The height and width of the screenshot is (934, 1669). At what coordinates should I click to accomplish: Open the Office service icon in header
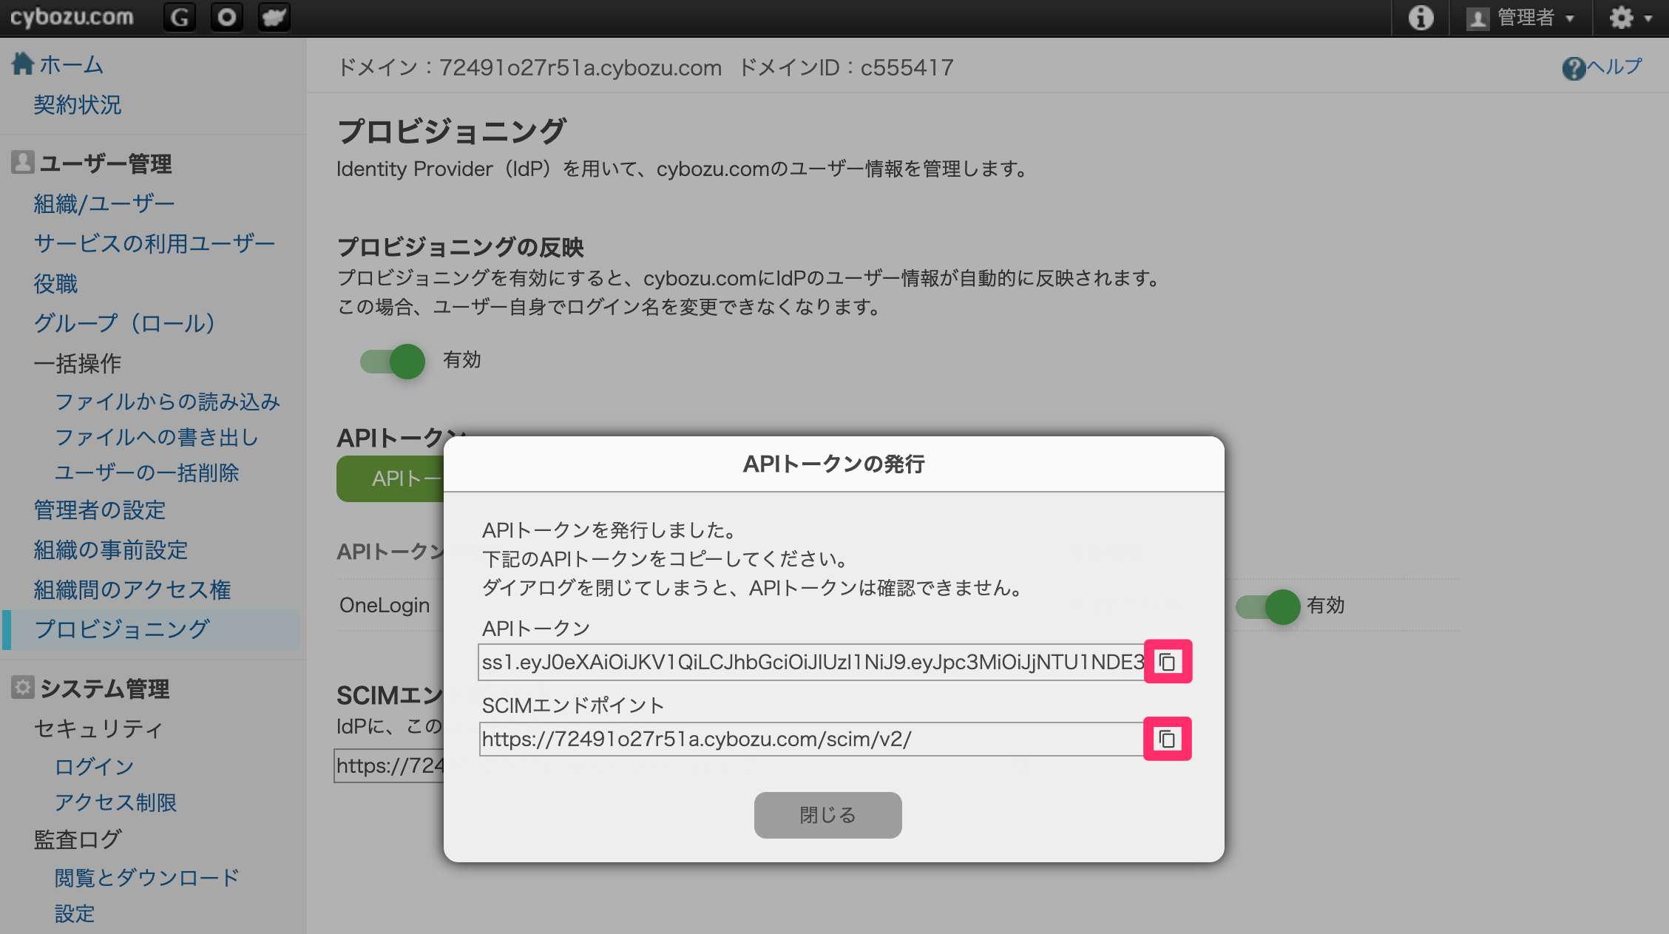[x=227, y=17]
